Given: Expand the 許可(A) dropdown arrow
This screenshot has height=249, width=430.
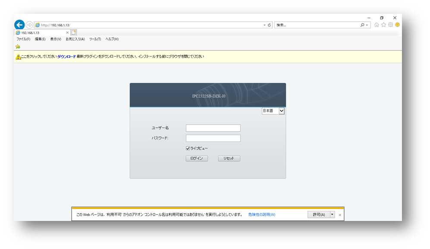Looking at the screenshot, I should click(x=333, y=214).
